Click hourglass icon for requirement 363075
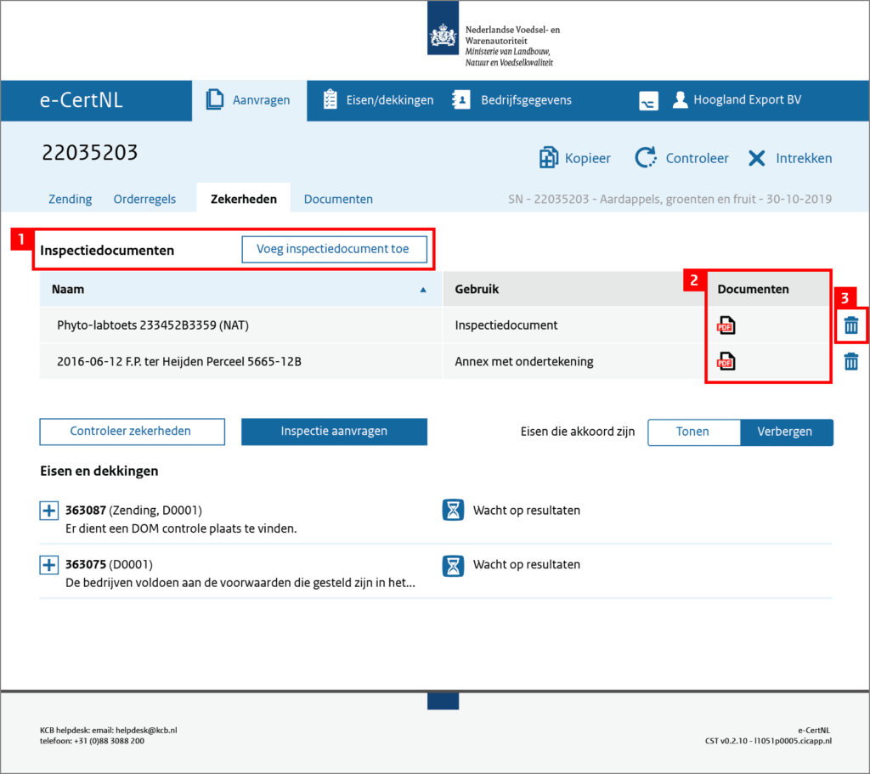The image size is (870, 774). click(x=454, y=565)
